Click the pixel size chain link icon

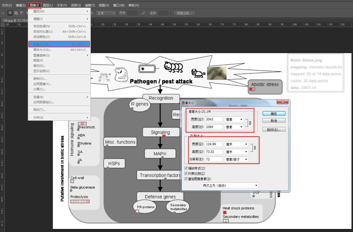250,123
